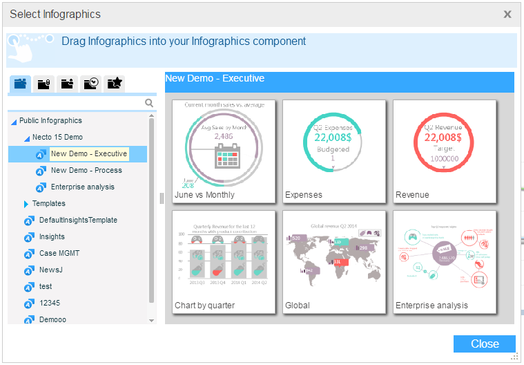Viewport: 524px width, 365px height.
Task: Click the icon beside Case MGMT
Action: tap(29, 254)
